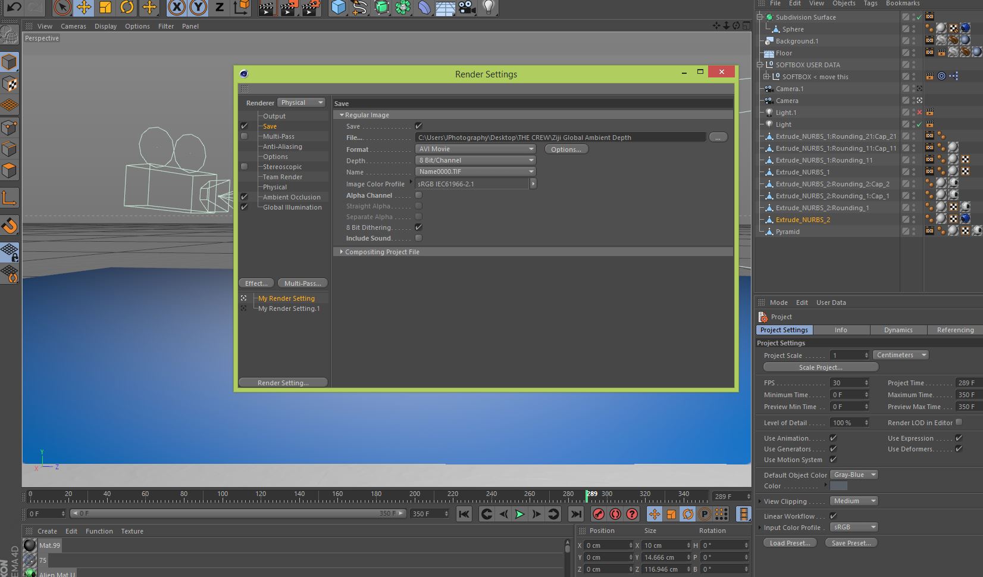The width and height of the screenshot is (983, 577).
Task: Click the Scale Project... button
Action: pos(821,367)
